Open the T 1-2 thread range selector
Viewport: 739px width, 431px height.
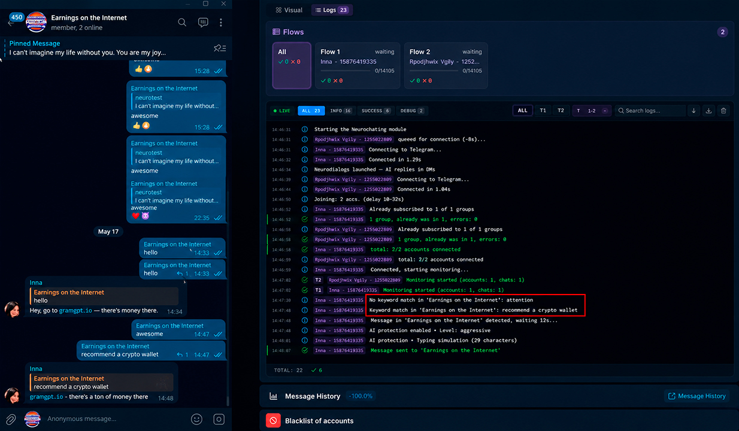592,111
